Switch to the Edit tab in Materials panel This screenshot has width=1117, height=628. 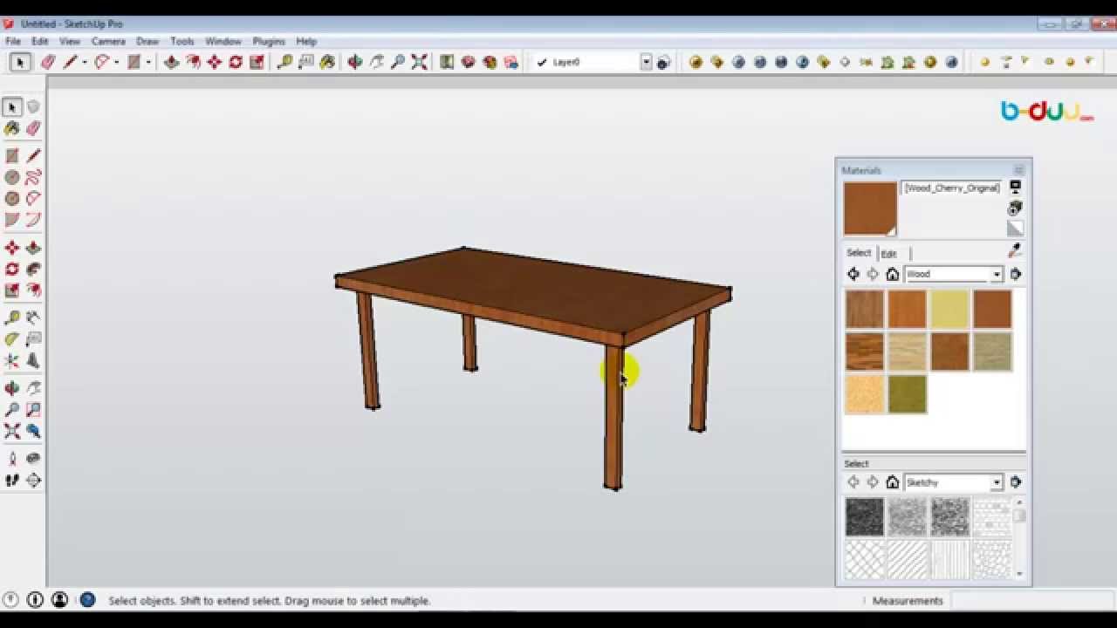tap(888, 254)
